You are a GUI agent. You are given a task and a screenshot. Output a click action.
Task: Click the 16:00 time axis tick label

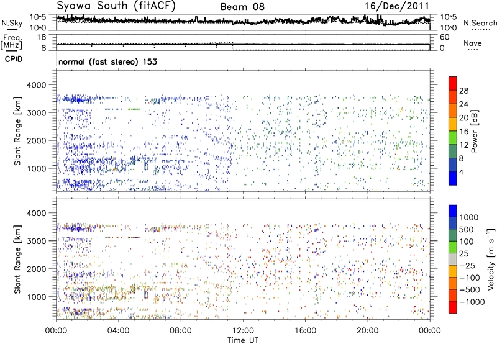click(x=305, y=331)
